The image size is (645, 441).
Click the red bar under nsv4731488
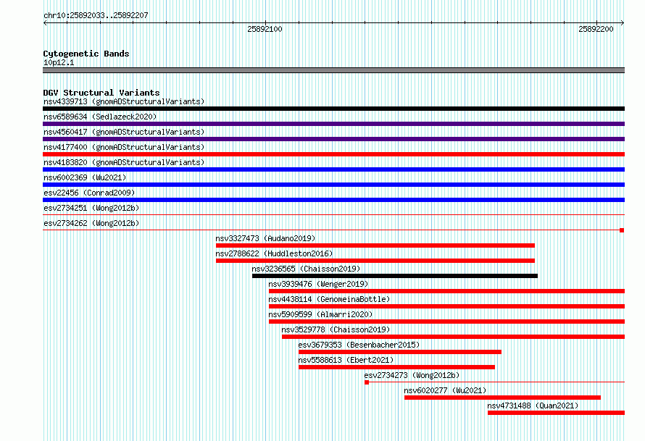coord(556,413)
